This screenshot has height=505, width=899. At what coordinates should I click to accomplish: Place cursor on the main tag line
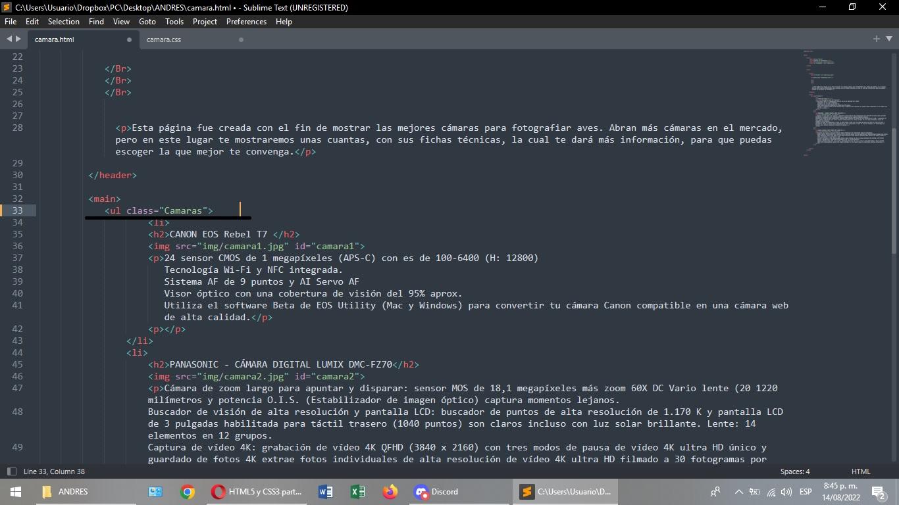pos(105,199)
